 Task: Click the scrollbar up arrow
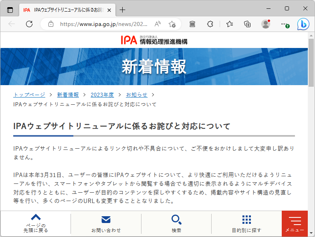click(311, 36)
